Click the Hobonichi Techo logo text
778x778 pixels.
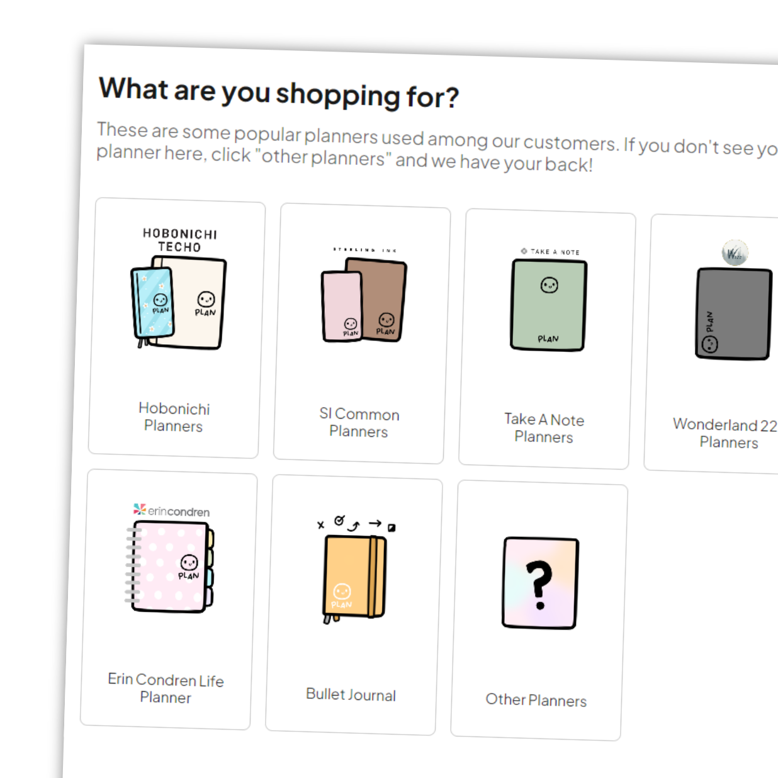point(180,240)
